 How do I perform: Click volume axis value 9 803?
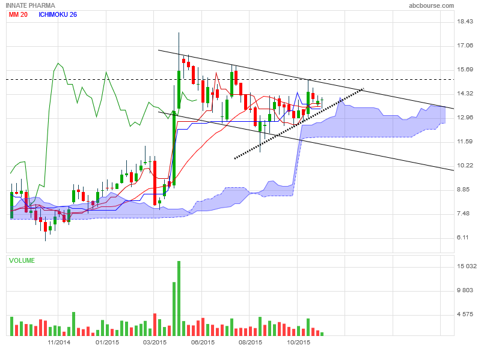[x=465, y=290]
